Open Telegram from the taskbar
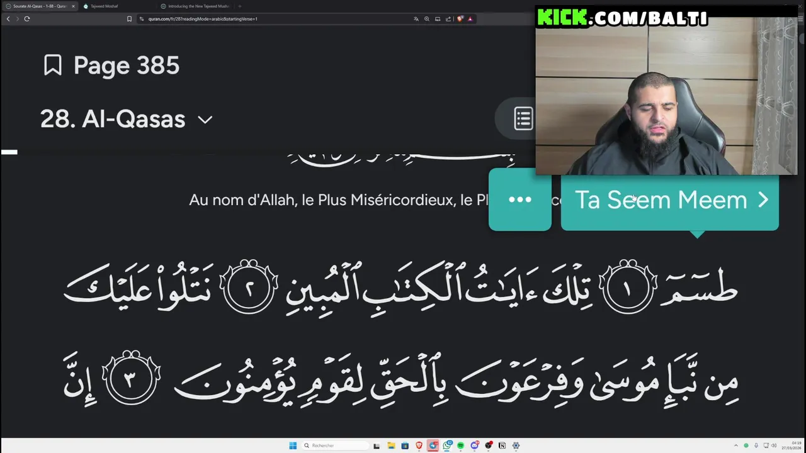806x453 pixels. point(433,445)
